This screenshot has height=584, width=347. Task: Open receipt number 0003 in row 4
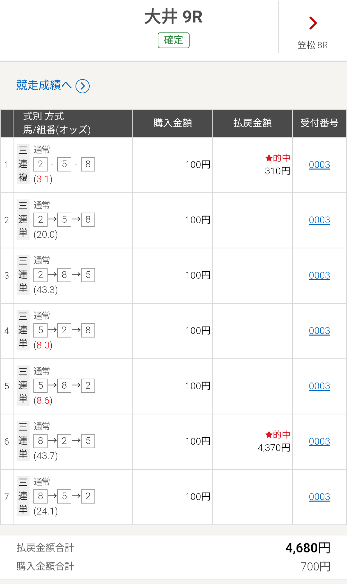coord(319,331)
